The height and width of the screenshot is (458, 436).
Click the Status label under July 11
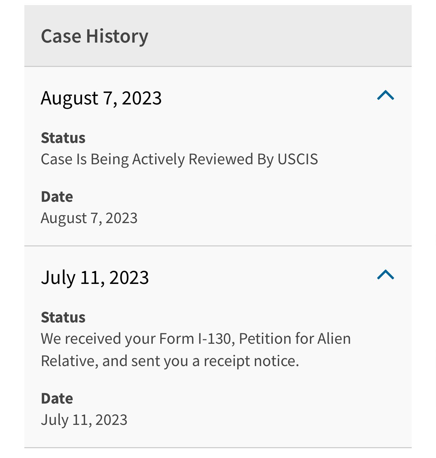point(63,317)
